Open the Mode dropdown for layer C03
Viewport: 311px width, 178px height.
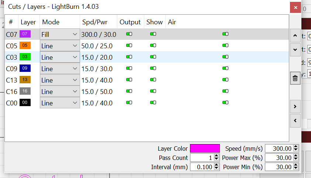point(60,57)
